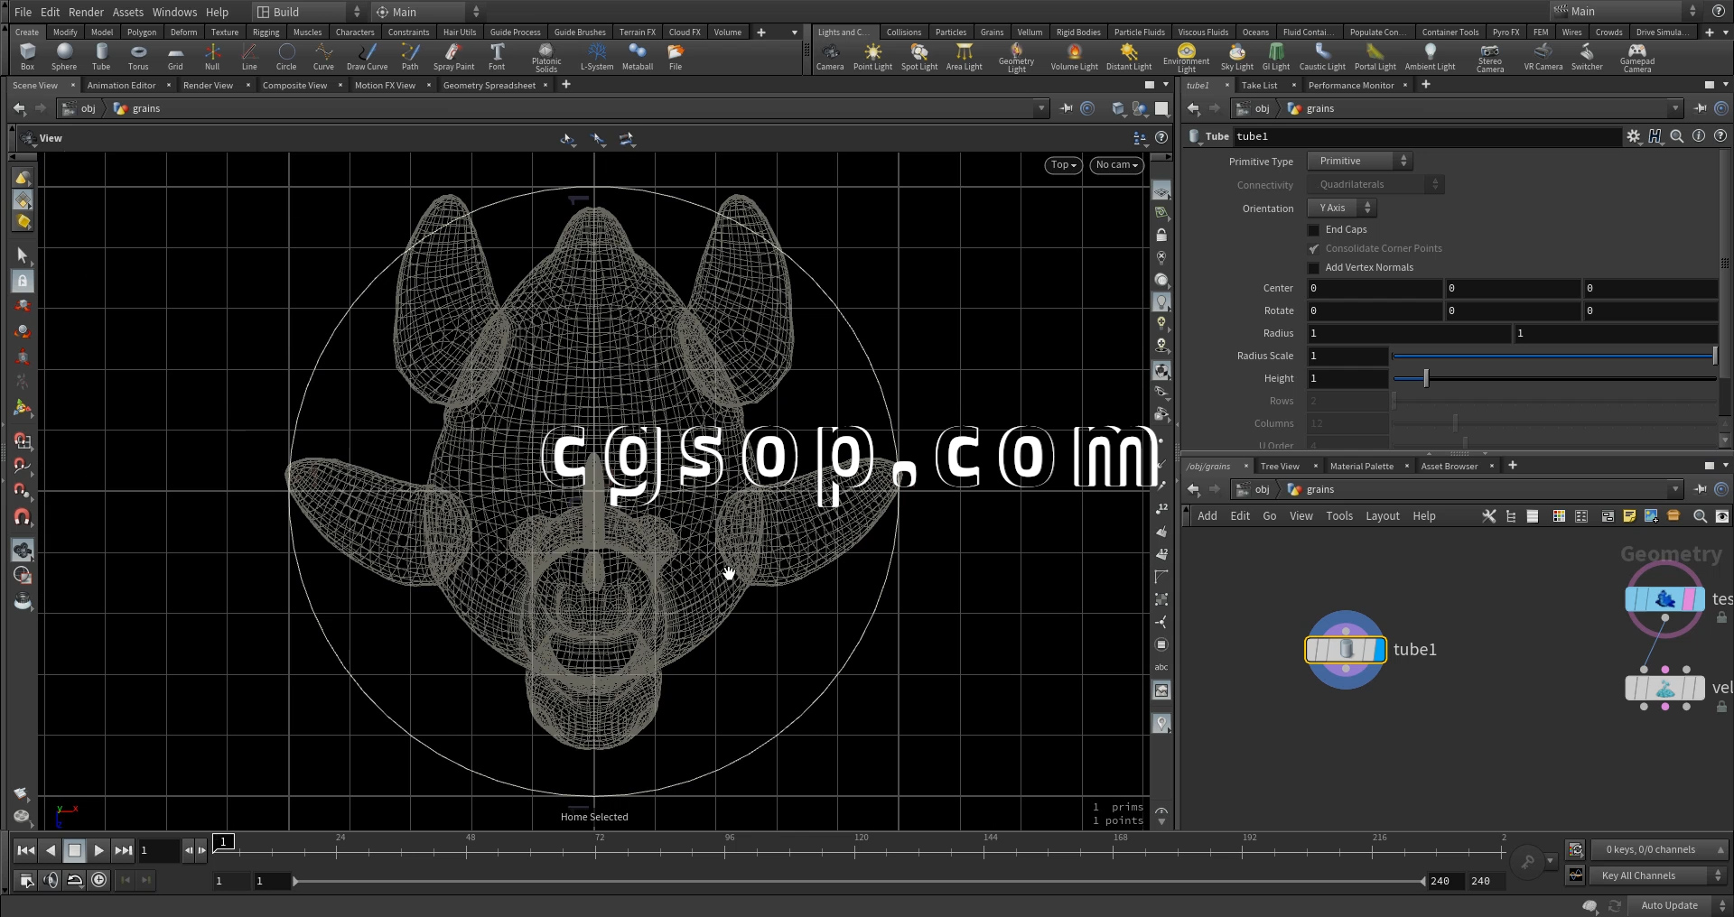Select the Draw Curve tool

(367, 57)
